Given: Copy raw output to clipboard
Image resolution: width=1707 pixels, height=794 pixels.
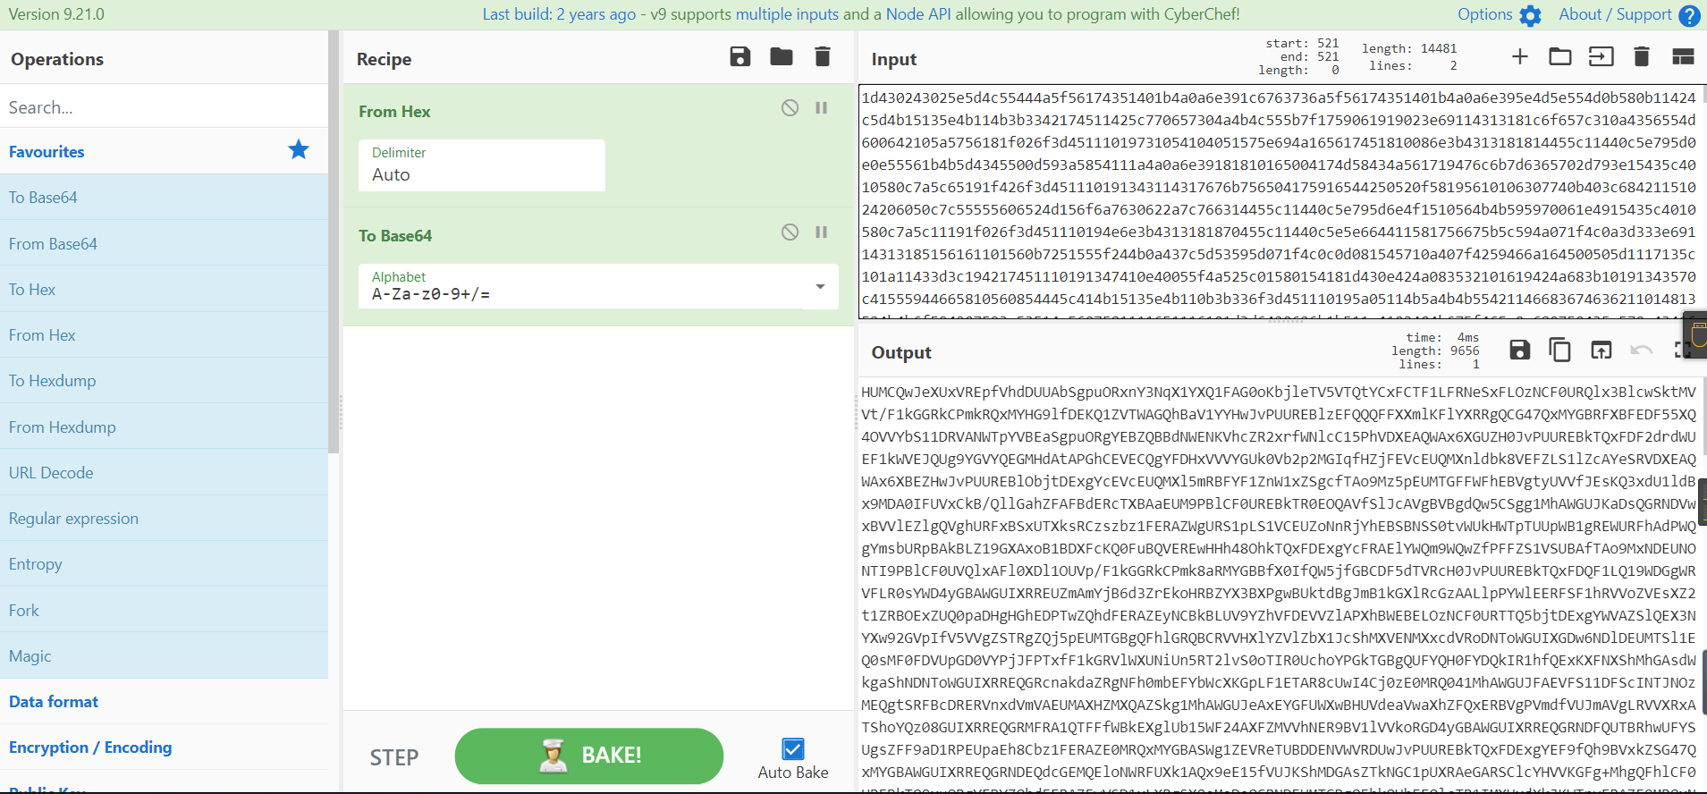Looking at the screenshot, I should point(1559,350).
